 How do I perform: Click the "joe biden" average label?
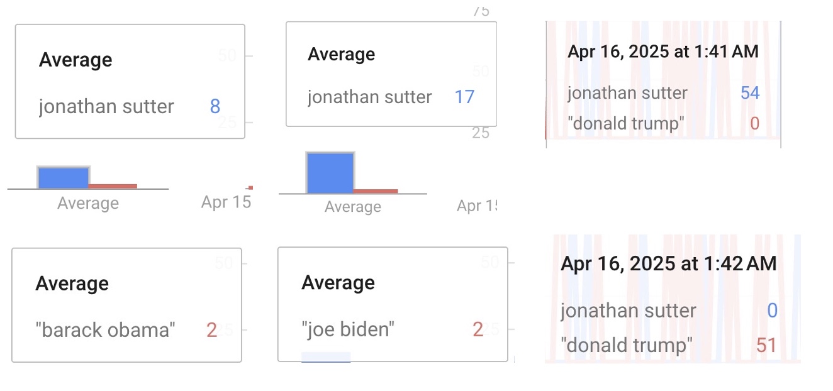348,329
